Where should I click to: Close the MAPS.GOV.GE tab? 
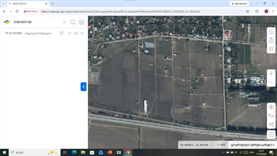point(46,4)
